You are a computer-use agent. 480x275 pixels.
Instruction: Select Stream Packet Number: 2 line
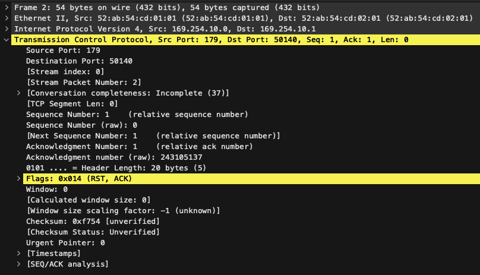tap(84, 83)
